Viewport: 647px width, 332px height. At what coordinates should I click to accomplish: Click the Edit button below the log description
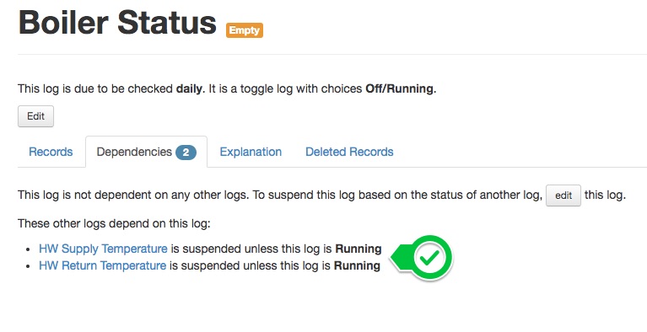36,116
